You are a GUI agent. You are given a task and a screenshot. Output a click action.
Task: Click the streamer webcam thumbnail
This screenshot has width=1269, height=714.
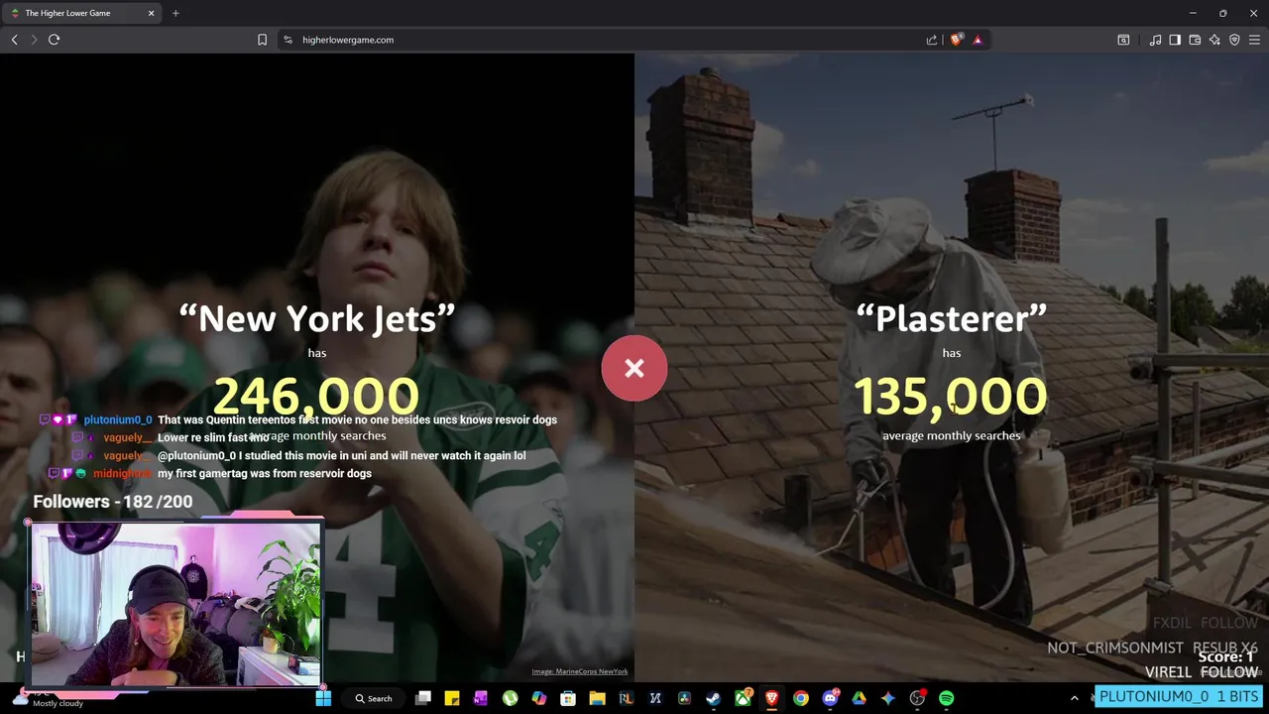point(175,604)
